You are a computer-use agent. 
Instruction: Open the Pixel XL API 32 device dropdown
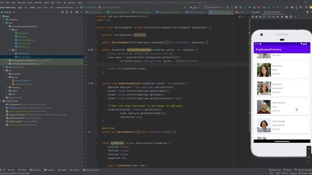click(214, 7)
